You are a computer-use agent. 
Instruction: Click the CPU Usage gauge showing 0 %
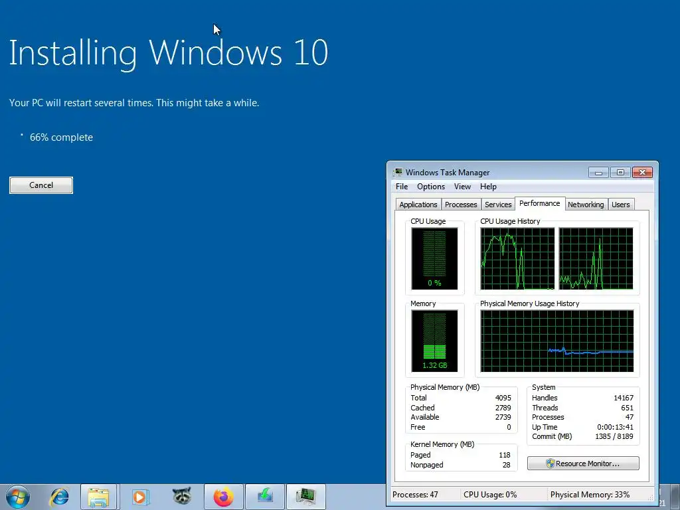[x=434, y=258]
